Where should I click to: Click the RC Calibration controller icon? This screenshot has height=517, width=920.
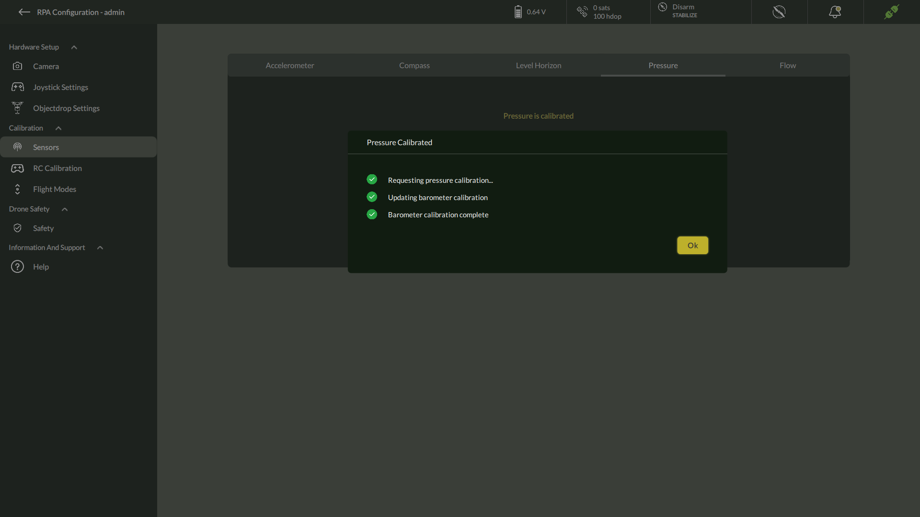click(17, 168)
